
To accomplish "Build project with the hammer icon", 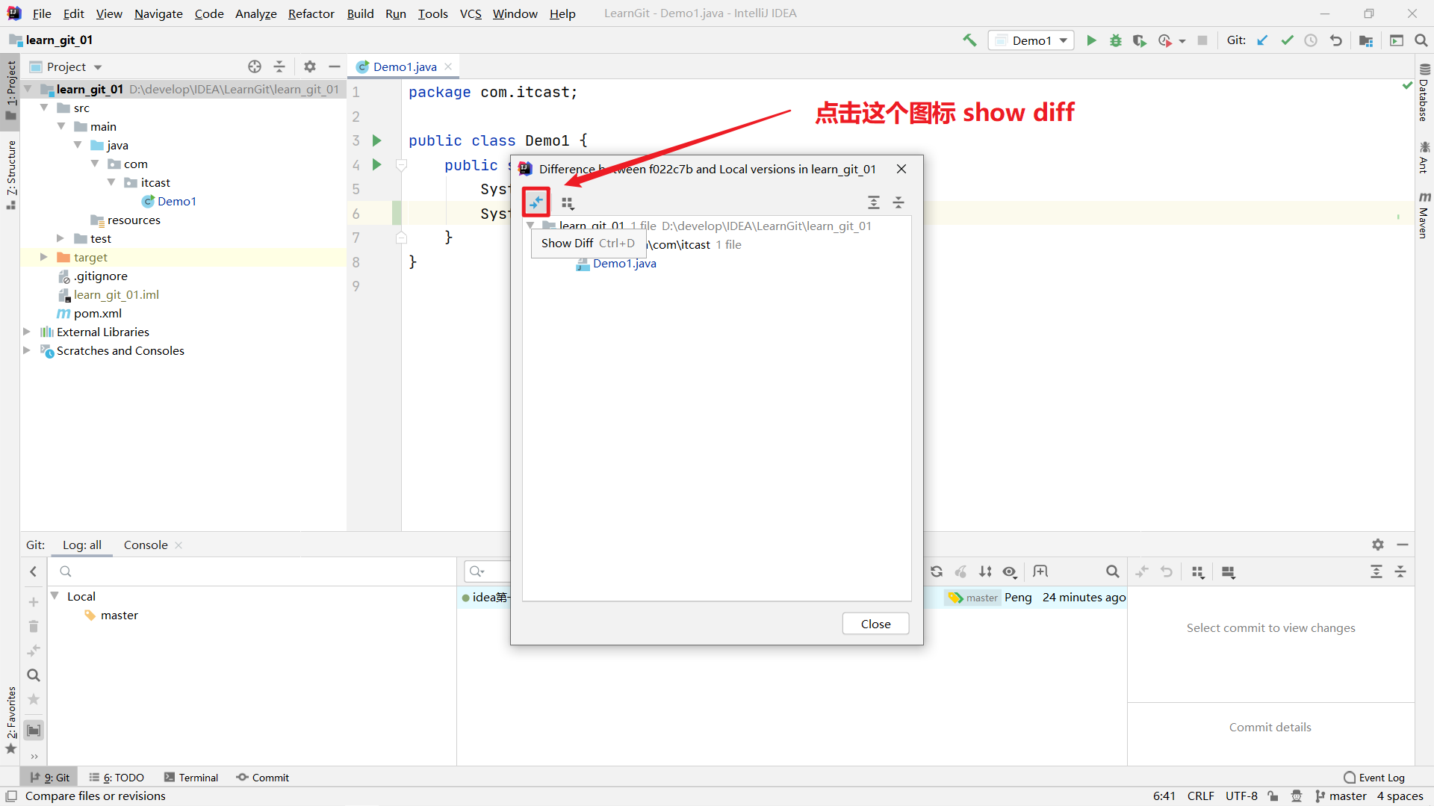I will coord(969,40).
